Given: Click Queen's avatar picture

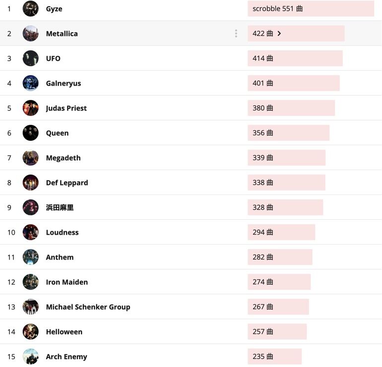Looking at the screenshot, I should coord(30,133).
